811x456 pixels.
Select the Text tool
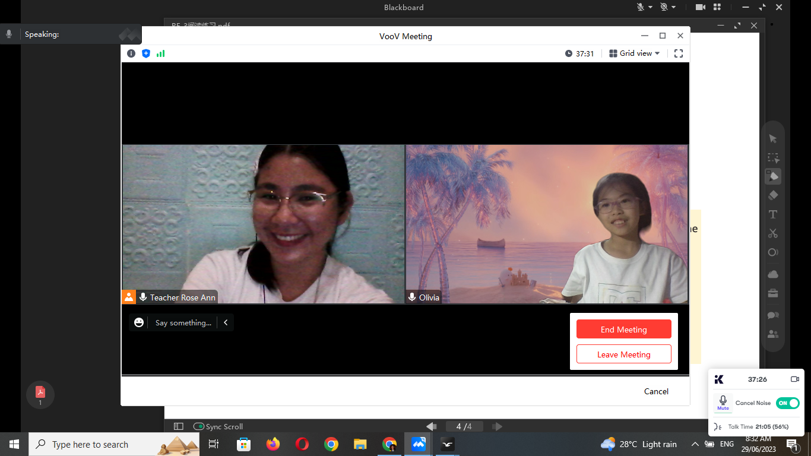pyautogui.click(x=773, y=214)
